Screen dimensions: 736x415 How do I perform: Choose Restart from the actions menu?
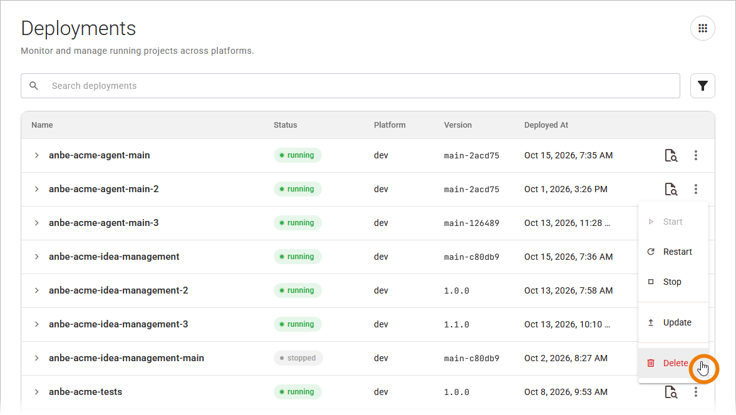[x=673, y=252]
